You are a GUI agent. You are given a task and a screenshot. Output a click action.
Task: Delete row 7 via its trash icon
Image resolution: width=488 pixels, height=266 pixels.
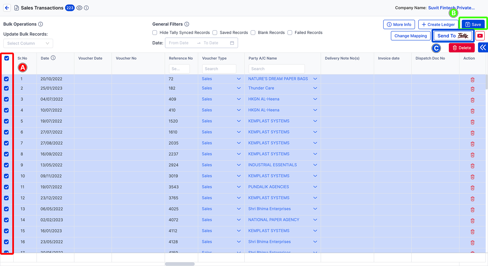click(x=472, y=144)
